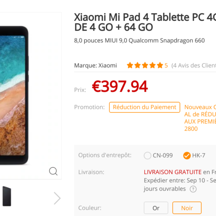Screen dimensions: 216x216
Task: Click the five-star rating icons
Action: (145, 65)
